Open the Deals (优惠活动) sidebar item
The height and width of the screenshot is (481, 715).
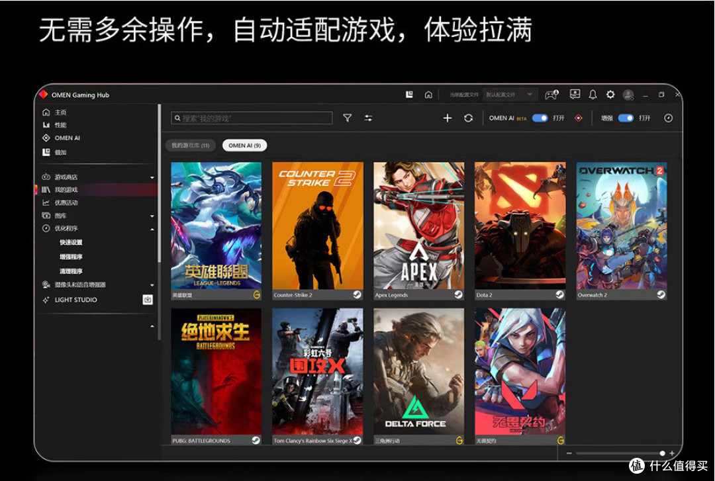tap(60, 203)
